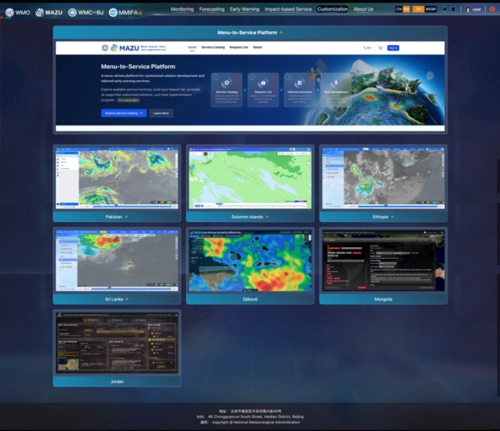This screenshot has height=431, width=500.
Task: Select Service Catalog in embedded nav bar
Action: pyautogui.click(x=213, y=47)
